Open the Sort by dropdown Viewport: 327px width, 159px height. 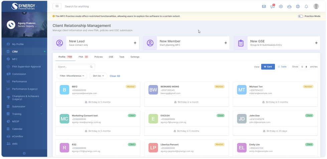[98, 76]
